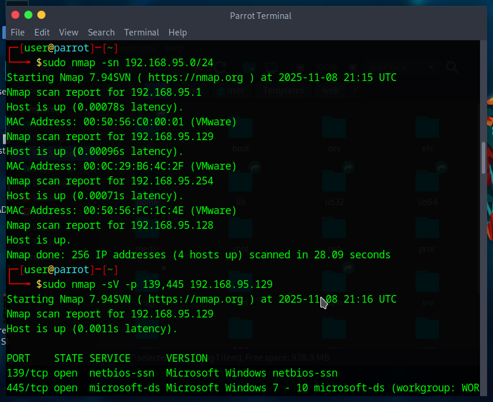Click the Parrot Terminal title bar text
Screen dimensions: 493x402
pos(260,16)
